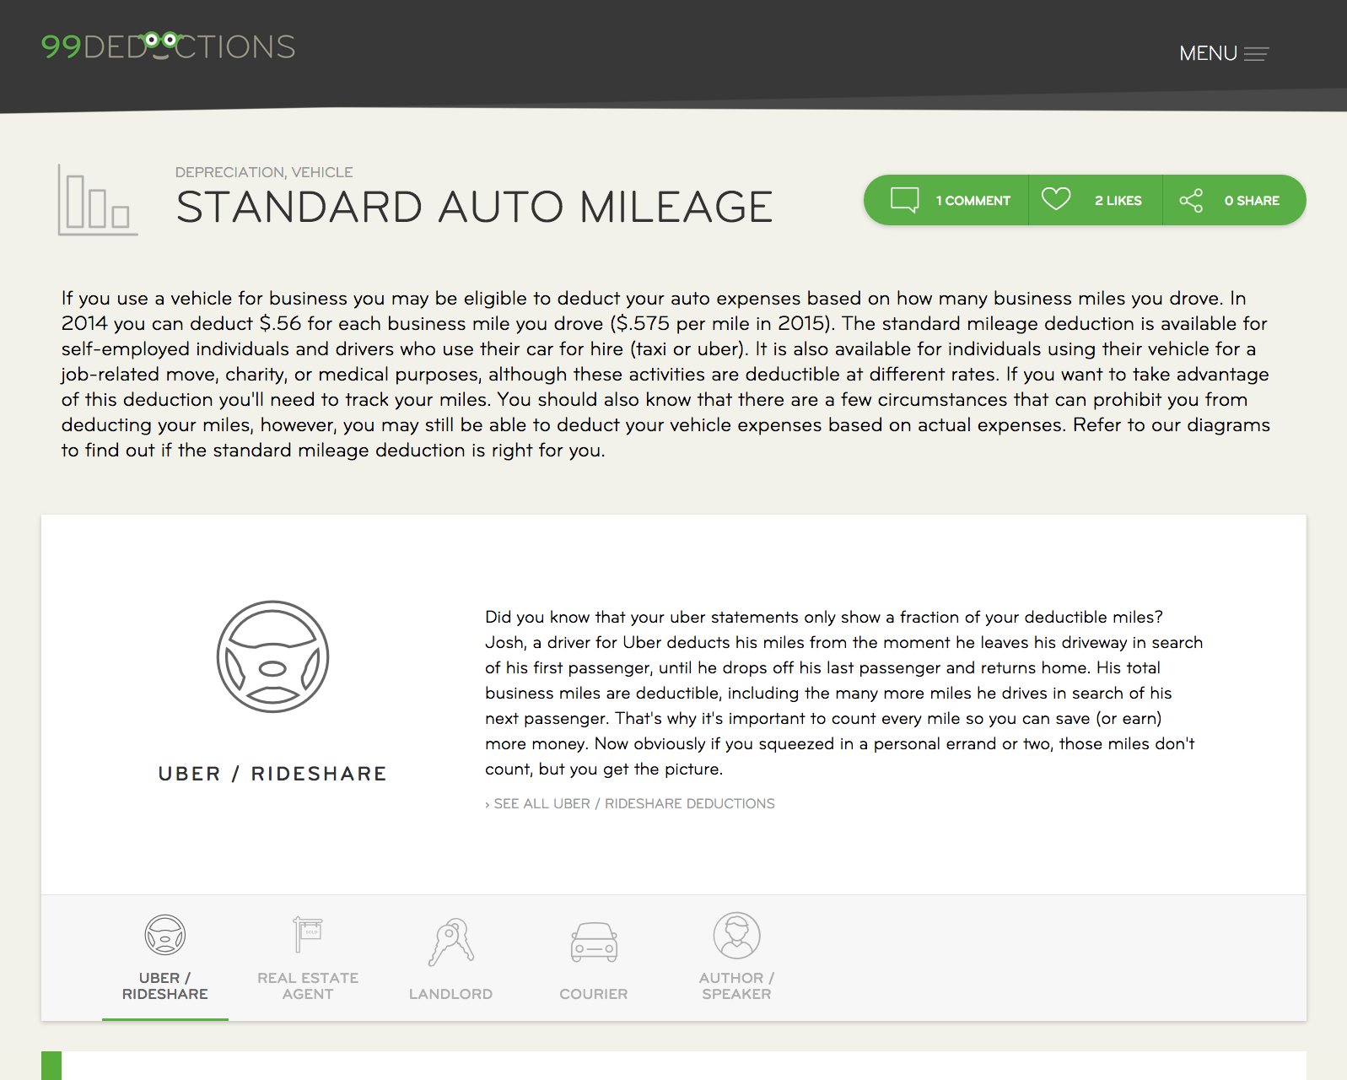Click the paragraph about Josh the Uber driver
The image size is (1347, 1080).
844,693
